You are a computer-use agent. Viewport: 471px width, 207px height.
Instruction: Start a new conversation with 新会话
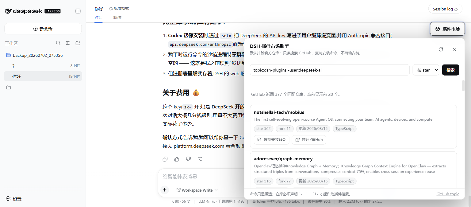point(43,29)
